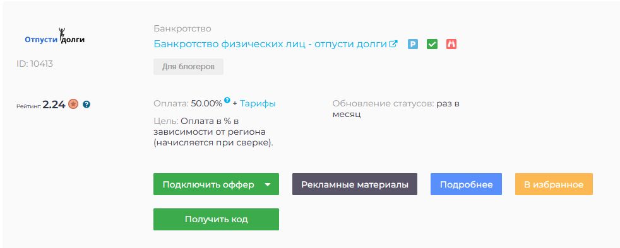Click the blue P badge icon
The image size is (620, 248).
(413, 44)
